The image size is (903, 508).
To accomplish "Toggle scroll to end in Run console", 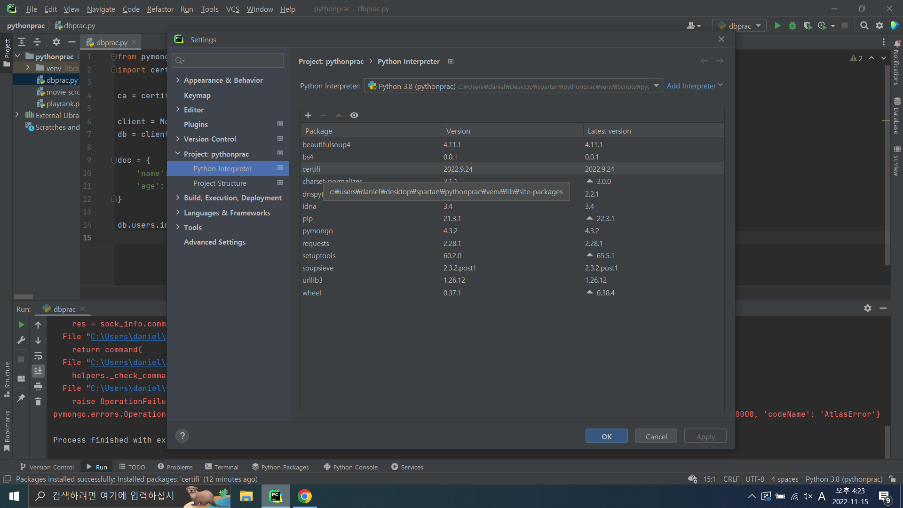I will [x=38, y=371].
